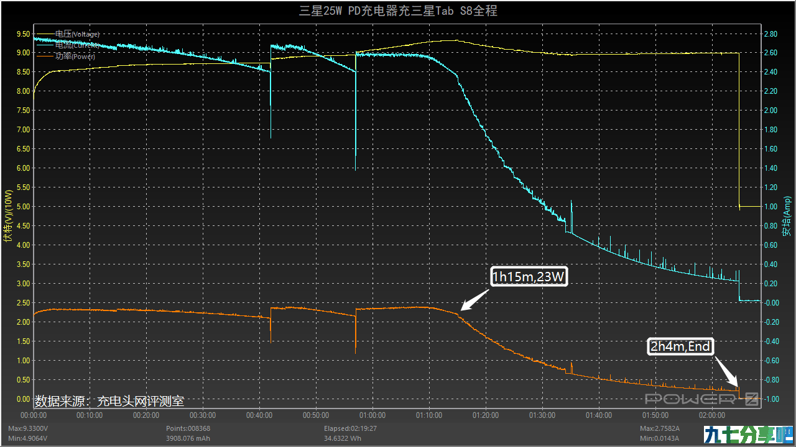Viewport: 796px width, 447px height.
Task: Click the 00:10:00 time axis label
Action: click(x=90, y=415)
